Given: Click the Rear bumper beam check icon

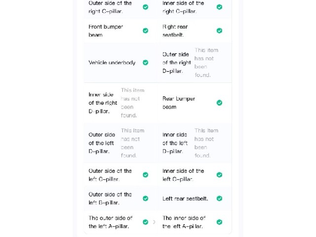Looking at the screenshot, I should (219, 103).
